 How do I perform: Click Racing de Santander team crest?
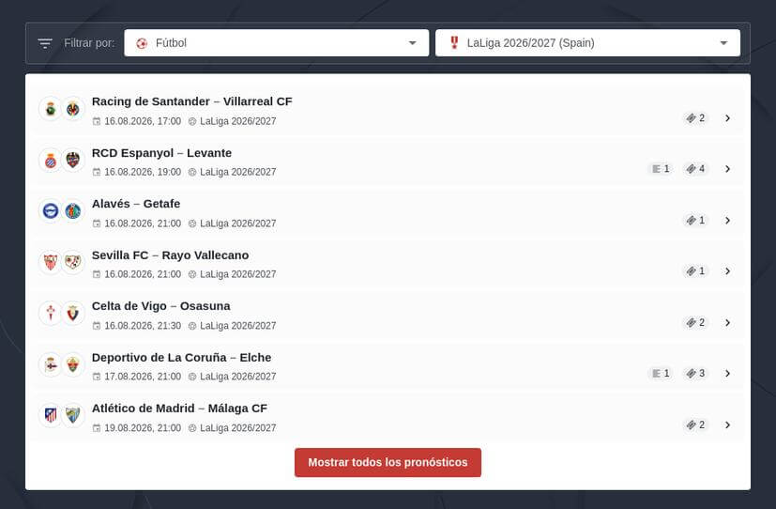click(x=51, y=109)
